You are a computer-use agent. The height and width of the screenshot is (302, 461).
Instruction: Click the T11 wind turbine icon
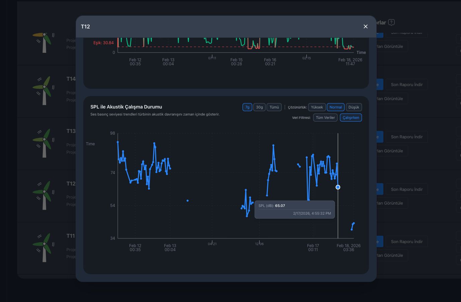click(x=44, y=247)
